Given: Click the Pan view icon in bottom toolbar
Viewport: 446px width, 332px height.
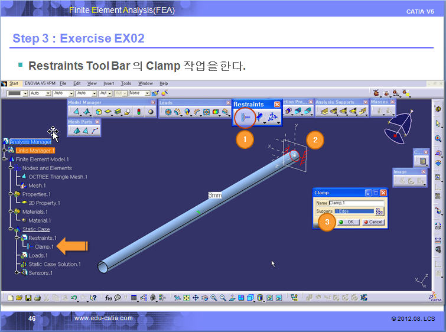Looking at the screenshot, I should pos(196,298).
